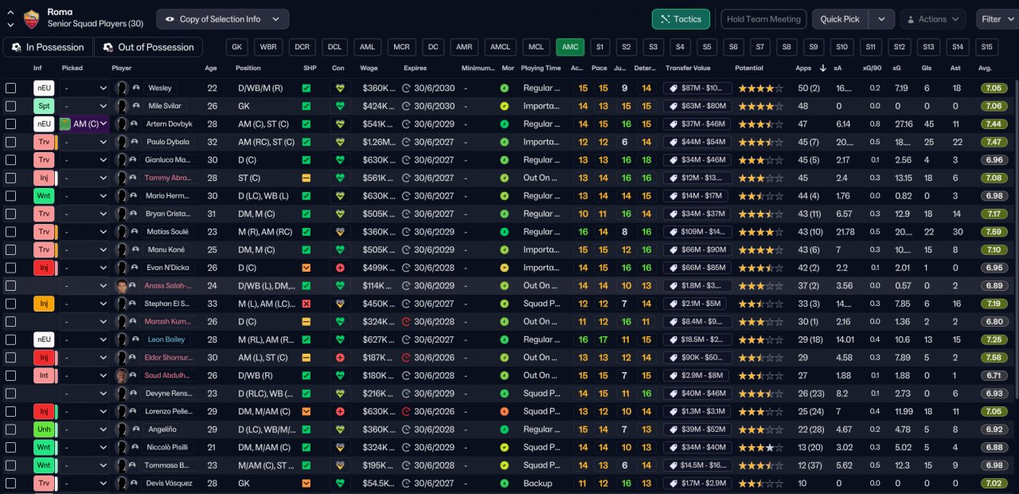Select the checkbox on Artem Dovbyk's row
This screenshot has height=494, width=1019.
point(10,124)
